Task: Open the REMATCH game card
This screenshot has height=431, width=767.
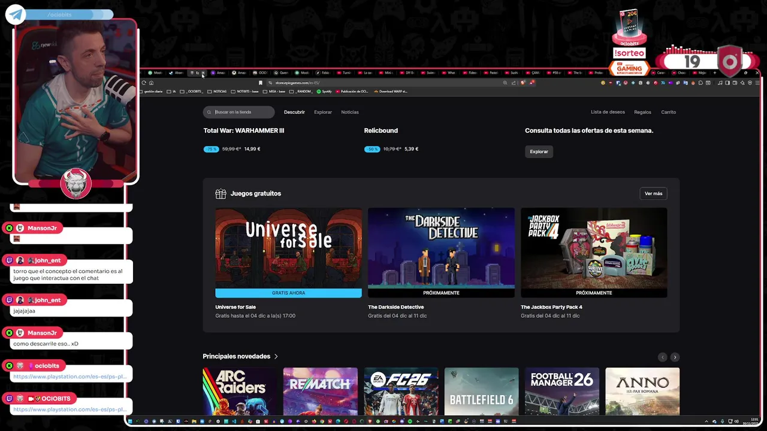Action: [320, 391]
